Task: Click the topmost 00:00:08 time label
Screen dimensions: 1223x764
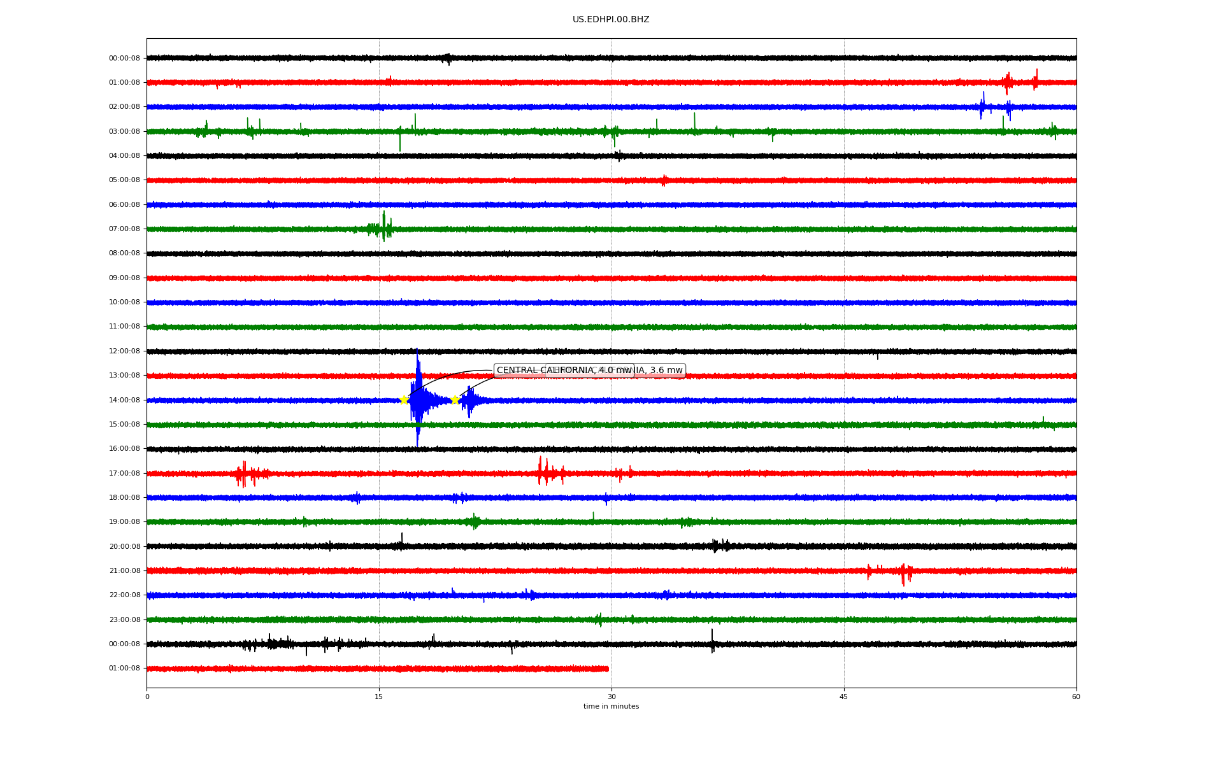Action: click(124, 58)
